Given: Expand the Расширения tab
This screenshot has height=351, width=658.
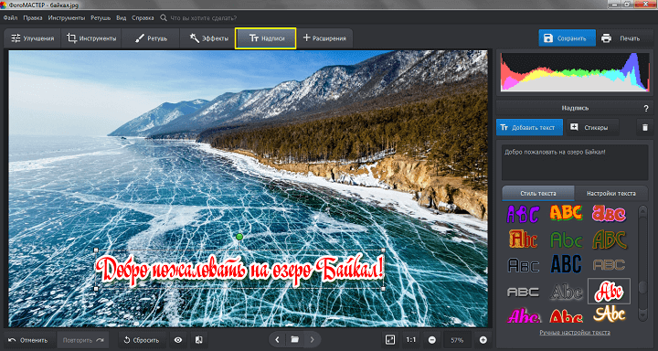Looking at the screenshot, I should (324, 38).
